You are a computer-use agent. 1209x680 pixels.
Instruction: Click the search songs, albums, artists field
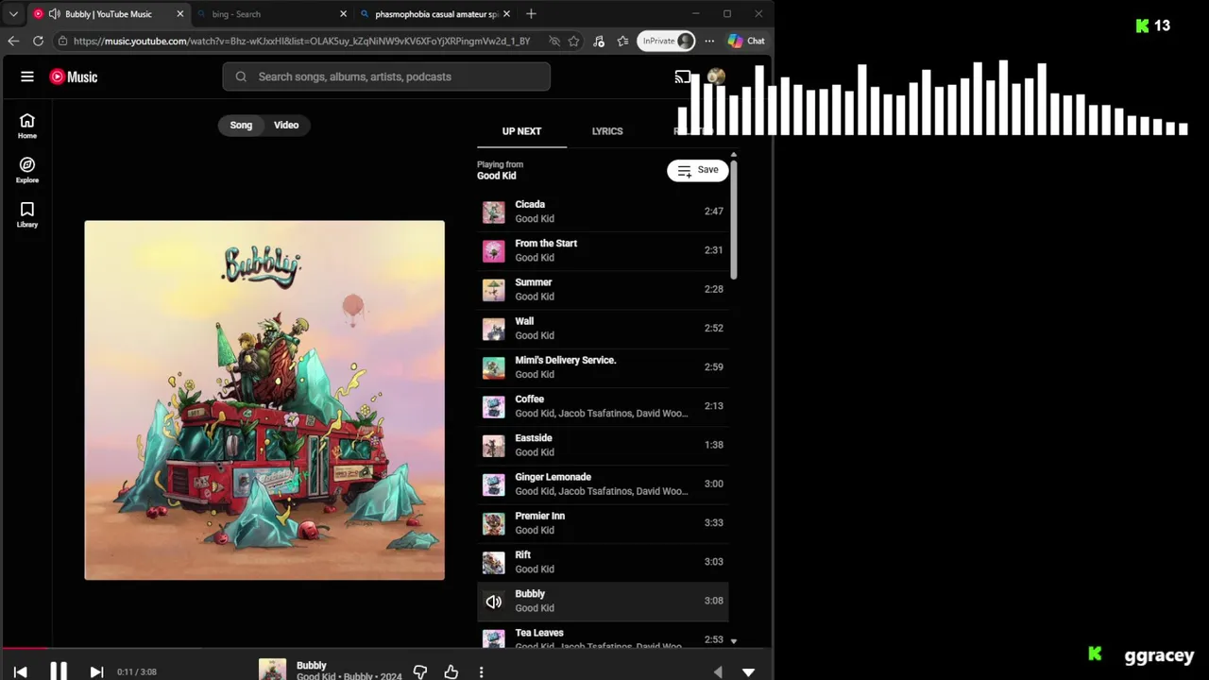pos(386,76)
